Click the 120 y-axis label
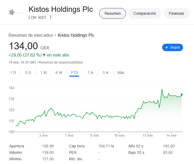This screenshot has width=194, height=164. pos(12,110)
